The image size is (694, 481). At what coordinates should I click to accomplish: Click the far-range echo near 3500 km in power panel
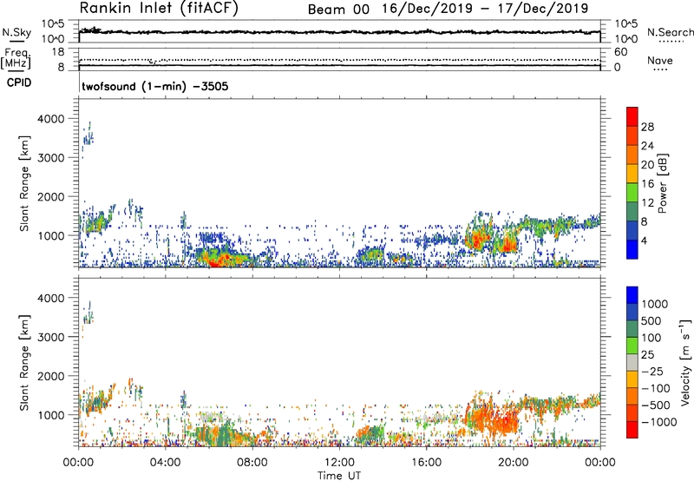click(x=88, y=137)
